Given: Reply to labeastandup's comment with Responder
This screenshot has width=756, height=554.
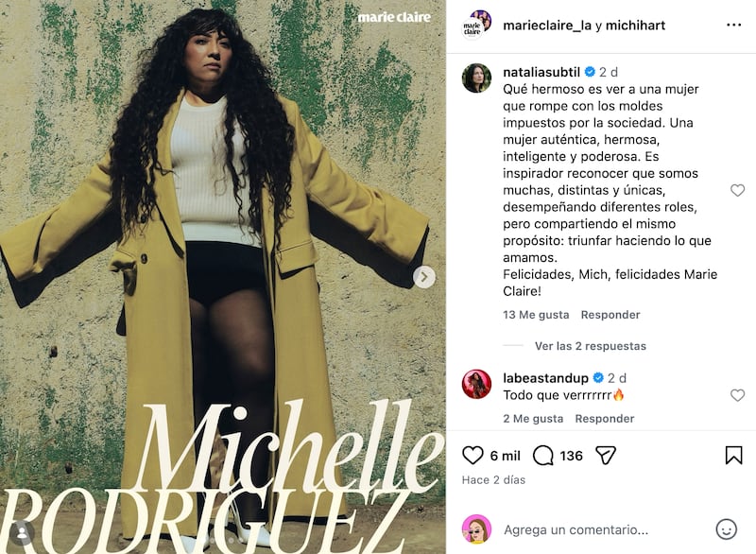Looking at the screenshot, I should pos(605,419).
